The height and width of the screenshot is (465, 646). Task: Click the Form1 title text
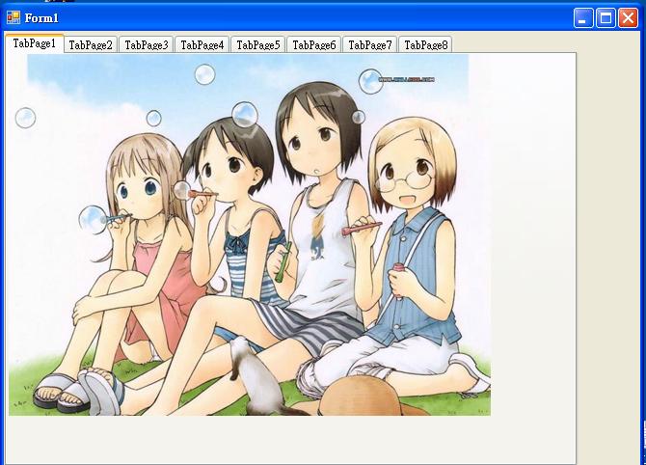(x=42, y=17)
